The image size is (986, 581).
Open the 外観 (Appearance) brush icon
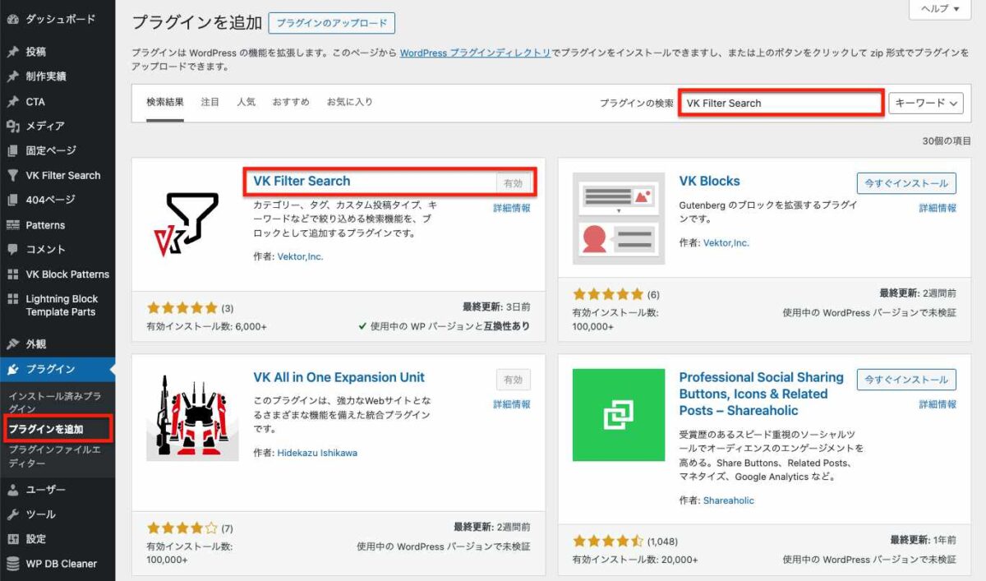12,344
